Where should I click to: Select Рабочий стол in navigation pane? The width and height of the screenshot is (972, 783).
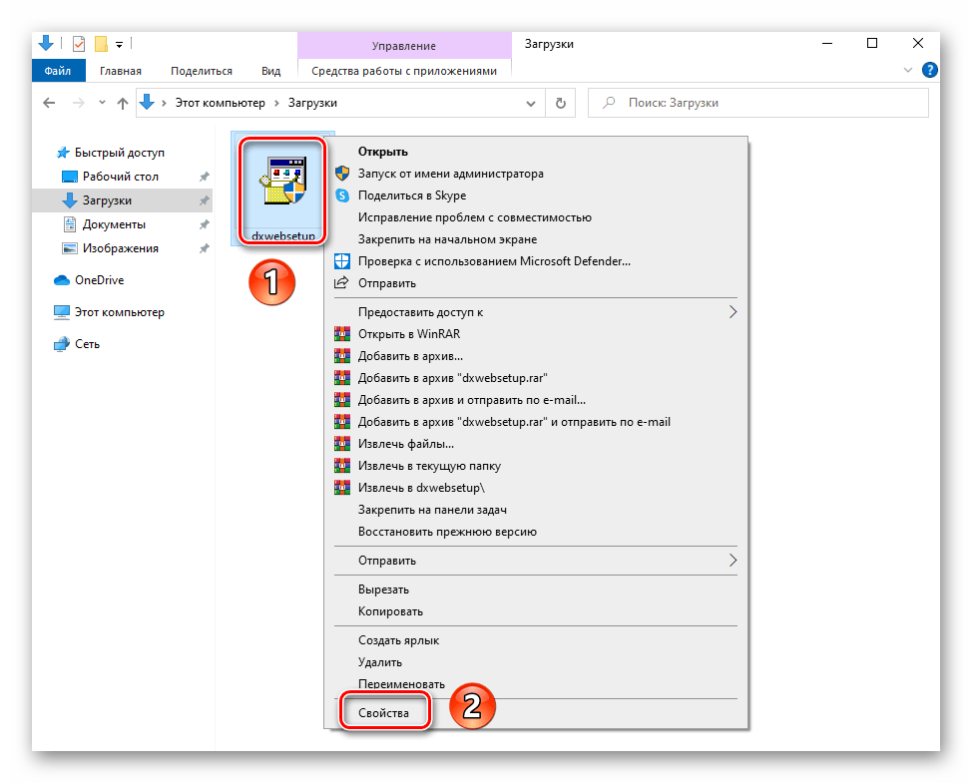(x=121, y=177)
